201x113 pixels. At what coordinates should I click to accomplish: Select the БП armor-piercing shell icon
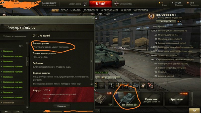111,85
